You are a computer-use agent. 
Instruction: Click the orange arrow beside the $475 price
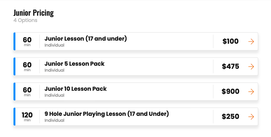coord(251,67)
